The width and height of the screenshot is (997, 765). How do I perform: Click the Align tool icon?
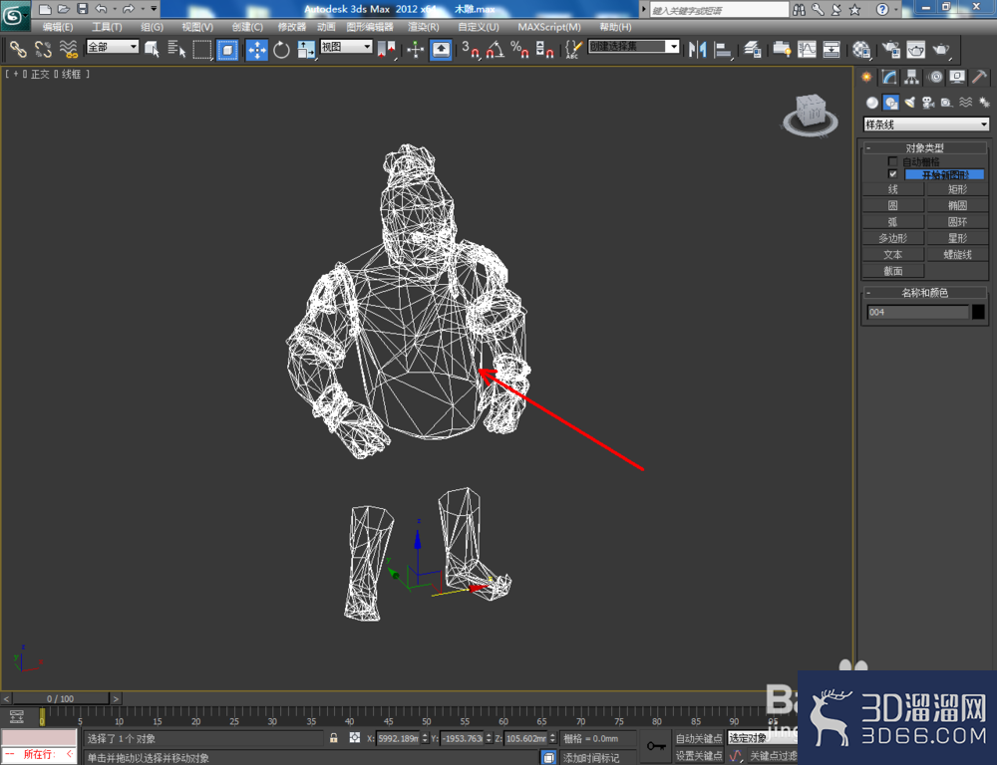click(x=723, y=49)
